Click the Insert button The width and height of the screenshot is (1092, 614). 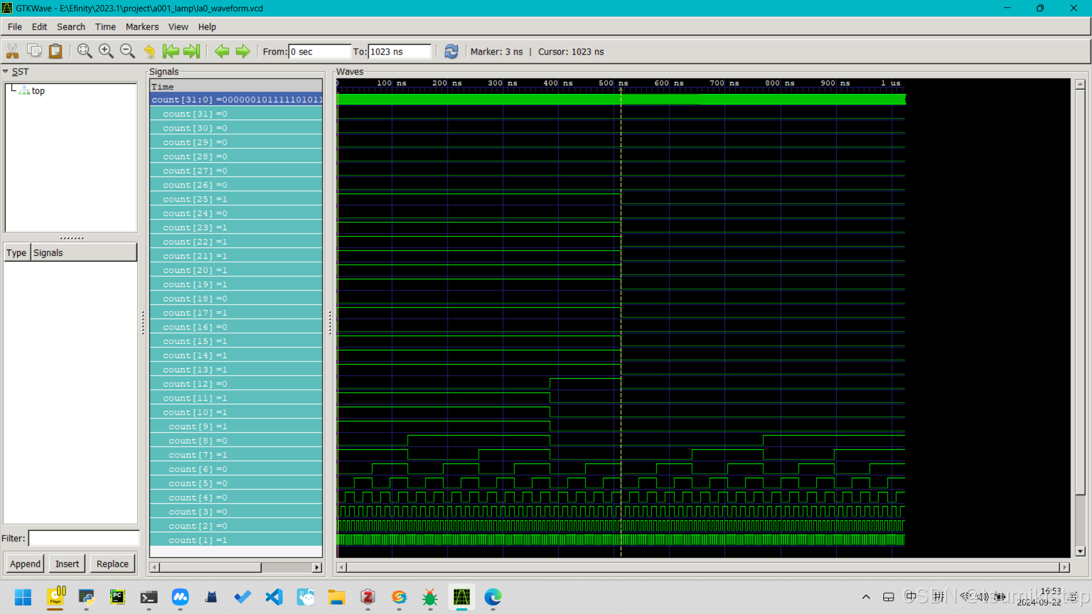click(x=67, y=563)
